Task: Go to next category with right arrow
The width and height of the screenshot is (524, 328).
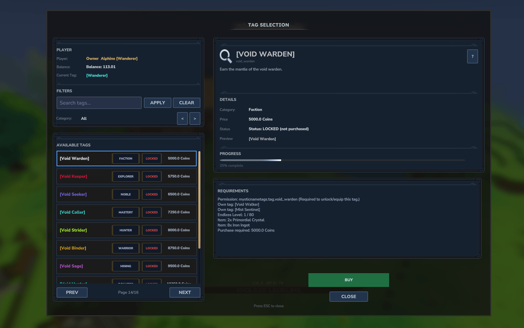Action: coord(195,119)
